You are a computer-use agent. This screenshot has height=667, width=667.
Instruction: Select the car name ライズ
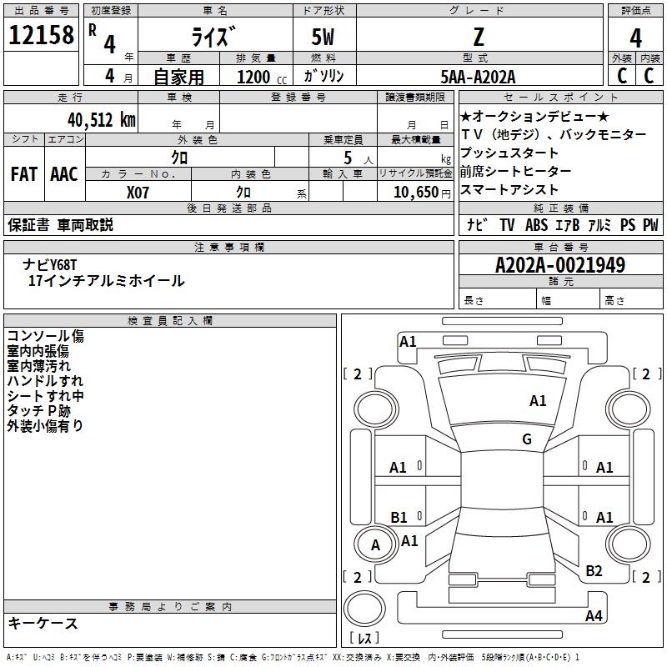coord(213,37)
